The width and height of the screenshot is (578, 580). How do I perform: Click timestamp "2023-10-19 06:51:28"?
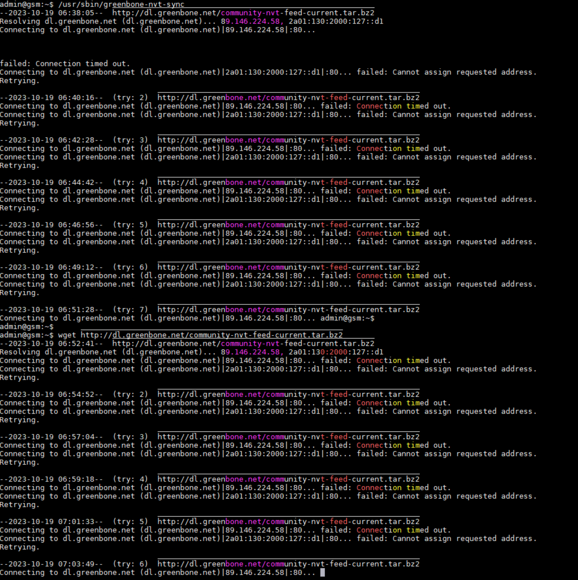(51, 310)
